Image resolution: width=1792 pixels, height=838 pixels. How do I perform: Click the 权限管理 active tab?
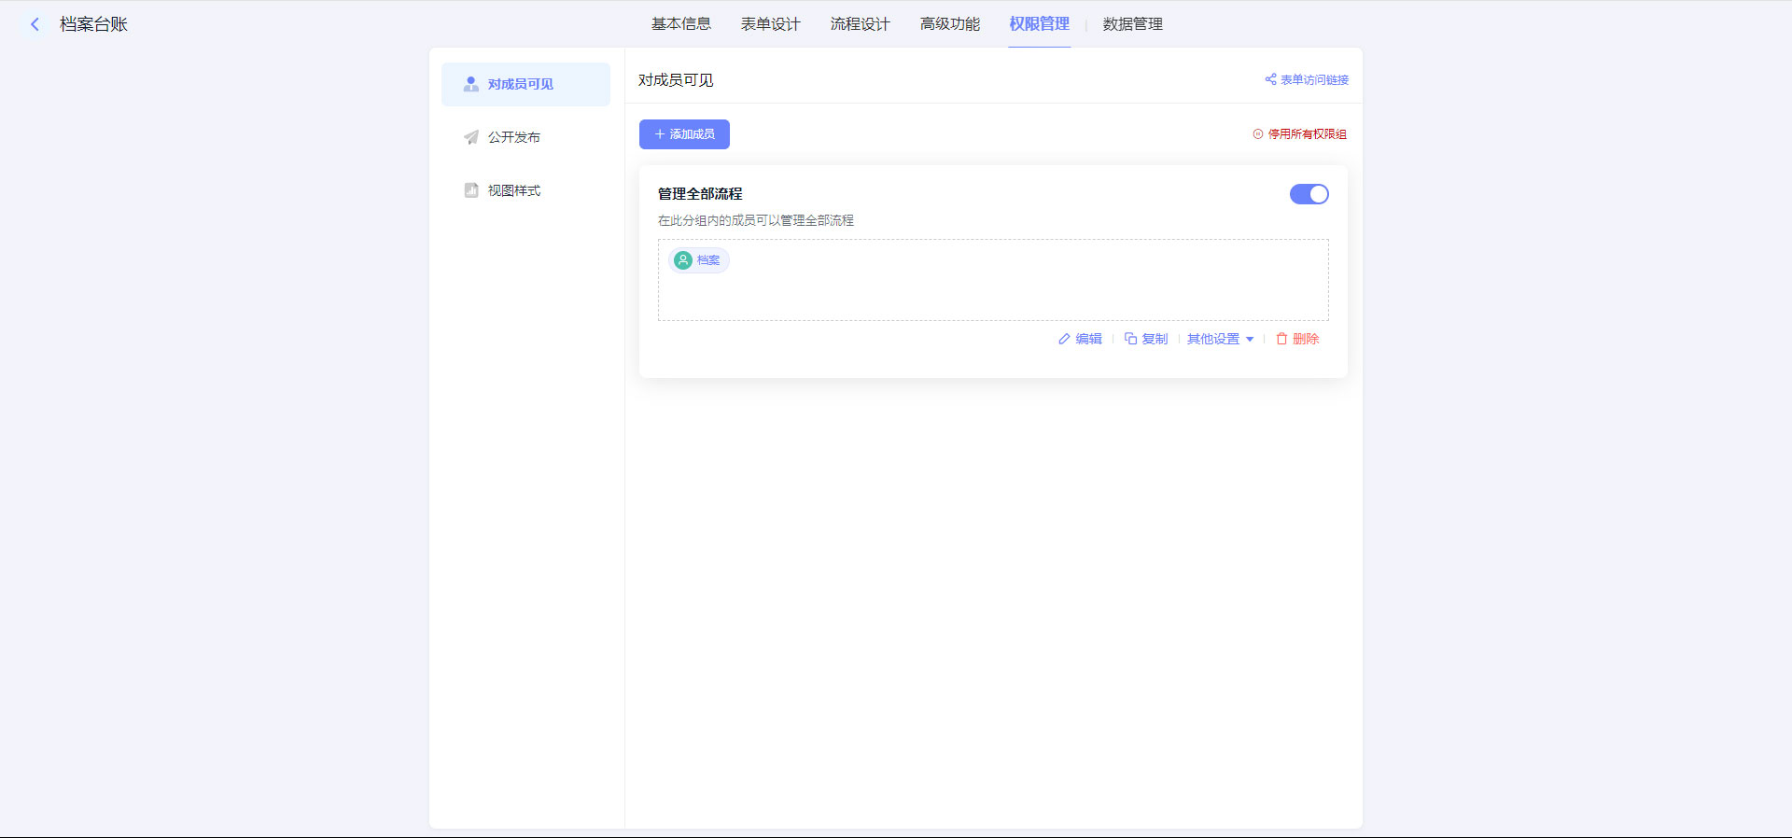tap(1039, 24)
